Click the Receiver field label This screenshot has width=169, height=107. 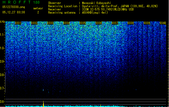pyautogui.click(x=55, y=9)
